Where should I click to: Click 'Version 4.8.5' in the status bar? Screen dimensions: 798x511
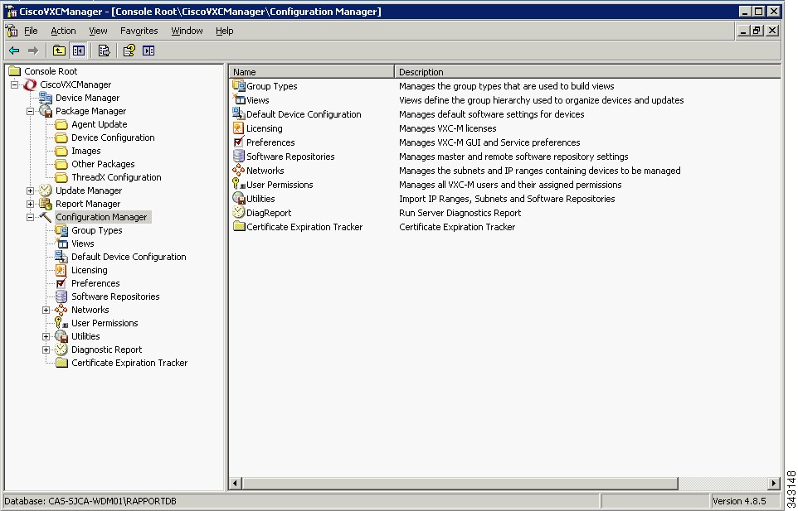click(739, 501)
